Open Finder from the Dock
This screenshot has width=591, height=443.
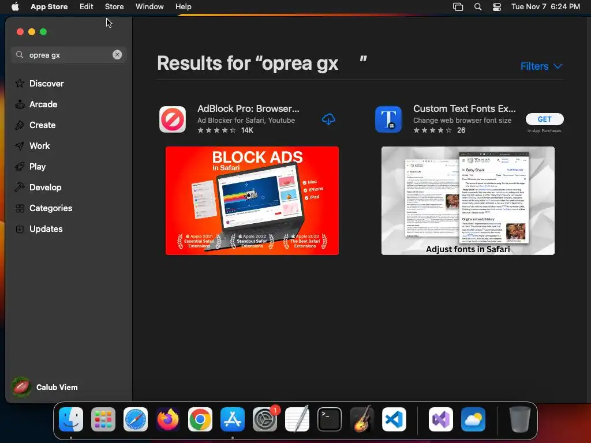[71, 419]
